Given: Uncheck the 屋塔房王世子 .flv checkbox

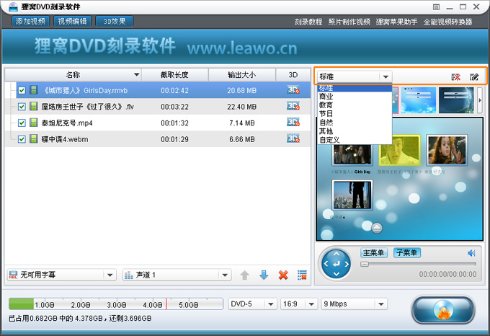Looking at the screenshot, I should click(x=22, y=107).
